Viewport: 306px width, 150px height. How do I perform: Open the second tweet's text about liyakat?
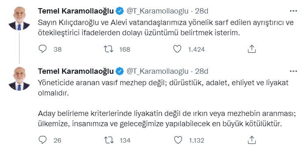pyautogui.click(x=167, y=103)
